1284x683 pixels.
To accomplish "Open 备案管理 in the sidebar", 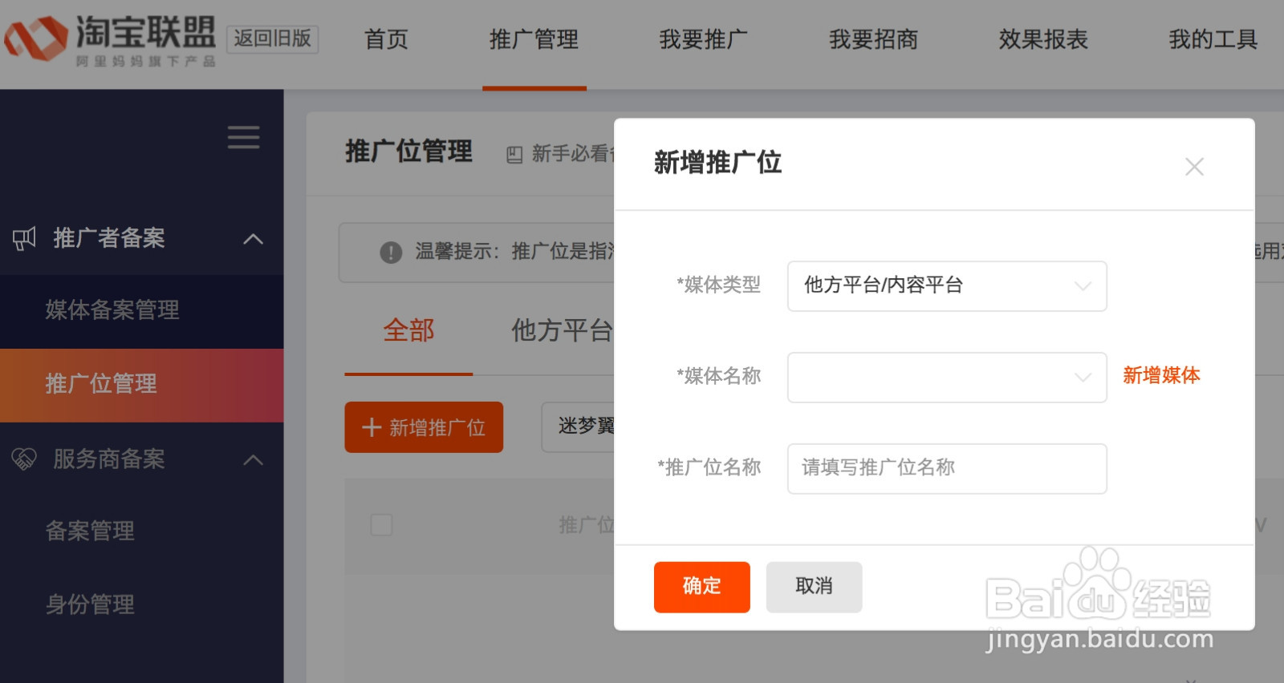I will click(90, 531).
